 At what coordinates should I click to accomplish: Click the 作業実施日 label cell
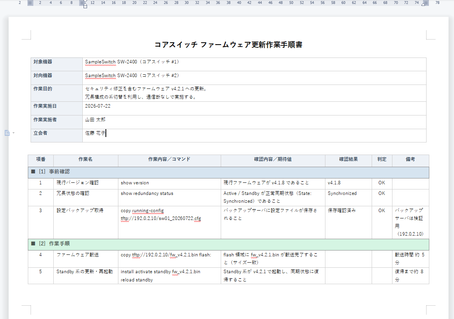click(57, 108)
